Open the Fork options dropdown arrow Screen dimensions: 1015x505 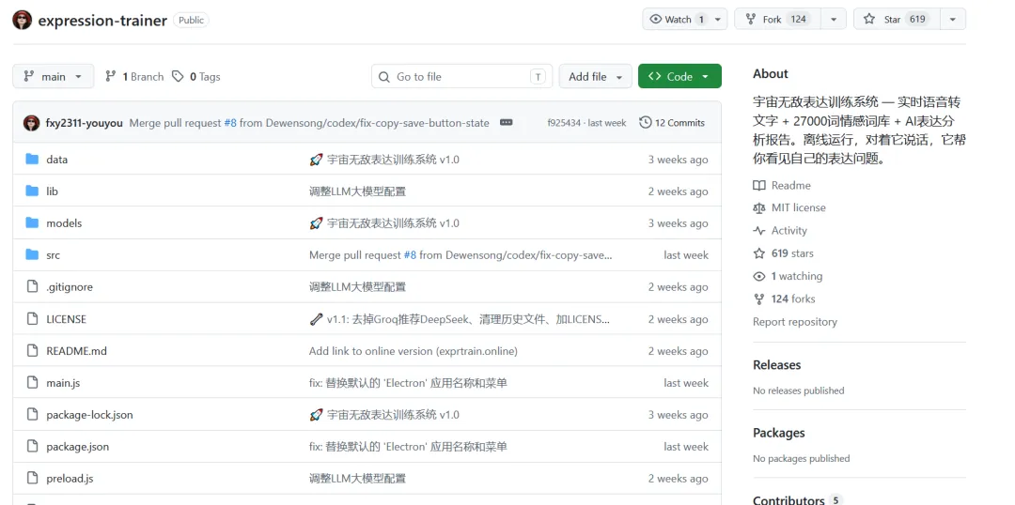(834, 20)
